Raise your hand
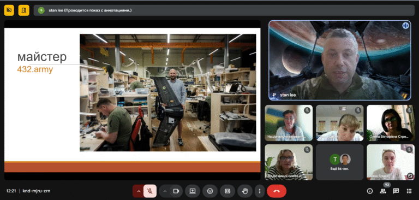 point(245,191)
